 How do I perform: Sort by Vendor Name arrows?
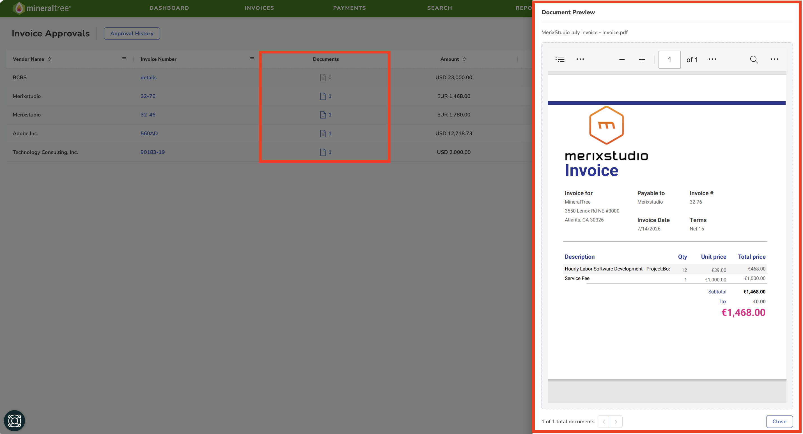coord(49,59)
